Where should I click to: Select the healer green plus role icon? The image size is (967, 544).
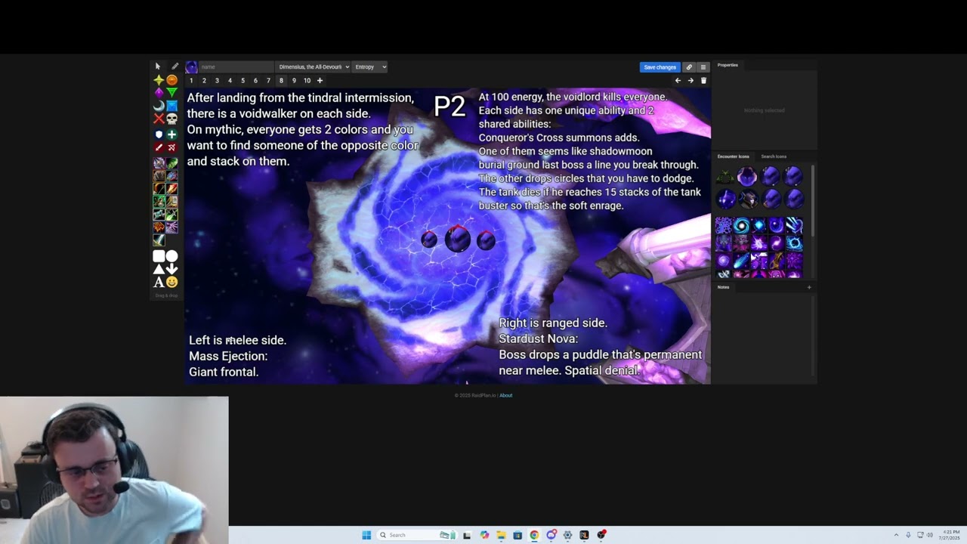pyautogui.click(x=171, y=134)
